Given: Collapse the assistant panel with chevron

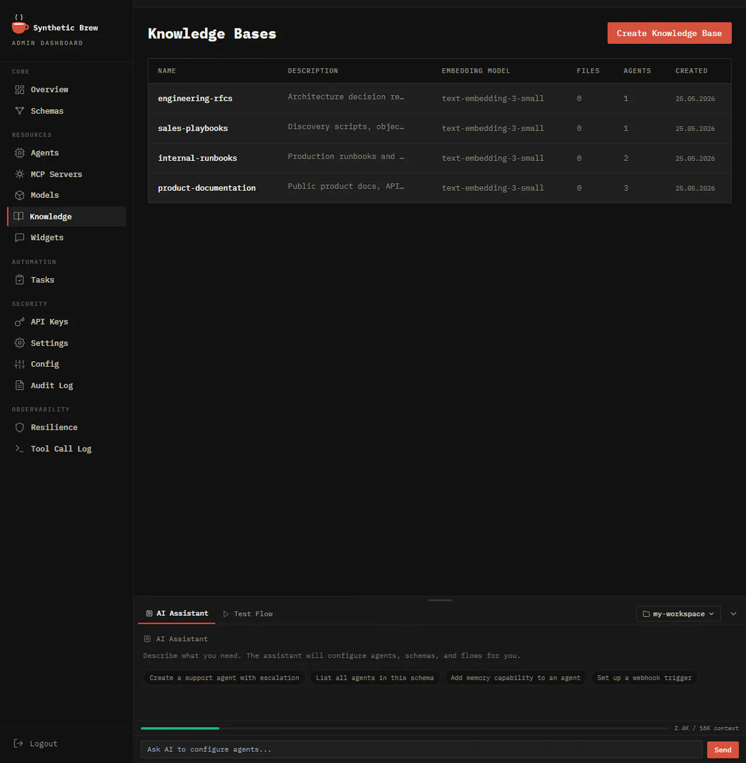Looking at the screenshot, I should 733,614.
